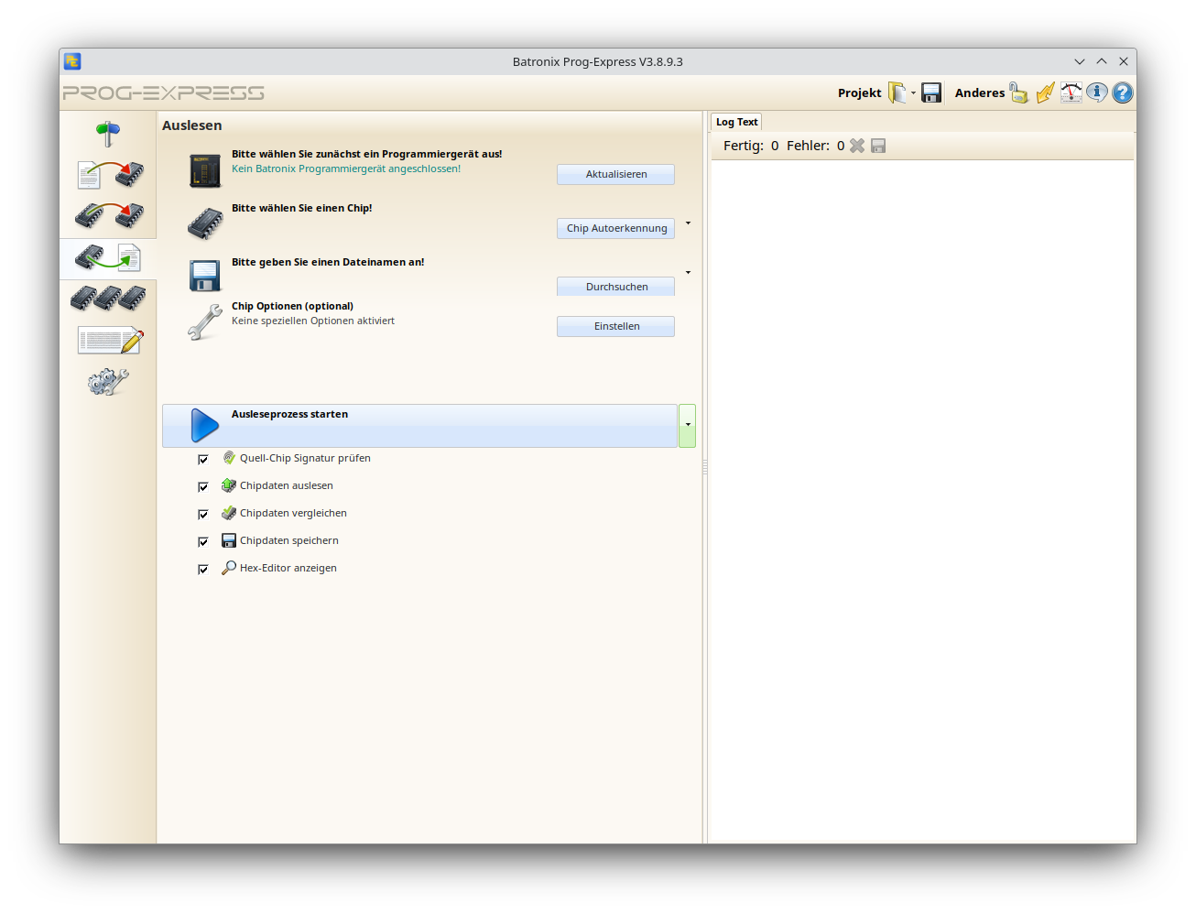Open the self-test gauge toolbar icon
This screenshot has width=1196, height=914.
point(1071,92)
